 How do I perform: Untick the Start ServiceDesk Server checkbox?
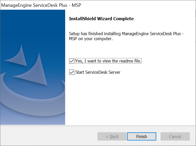[x=72, y=72]
